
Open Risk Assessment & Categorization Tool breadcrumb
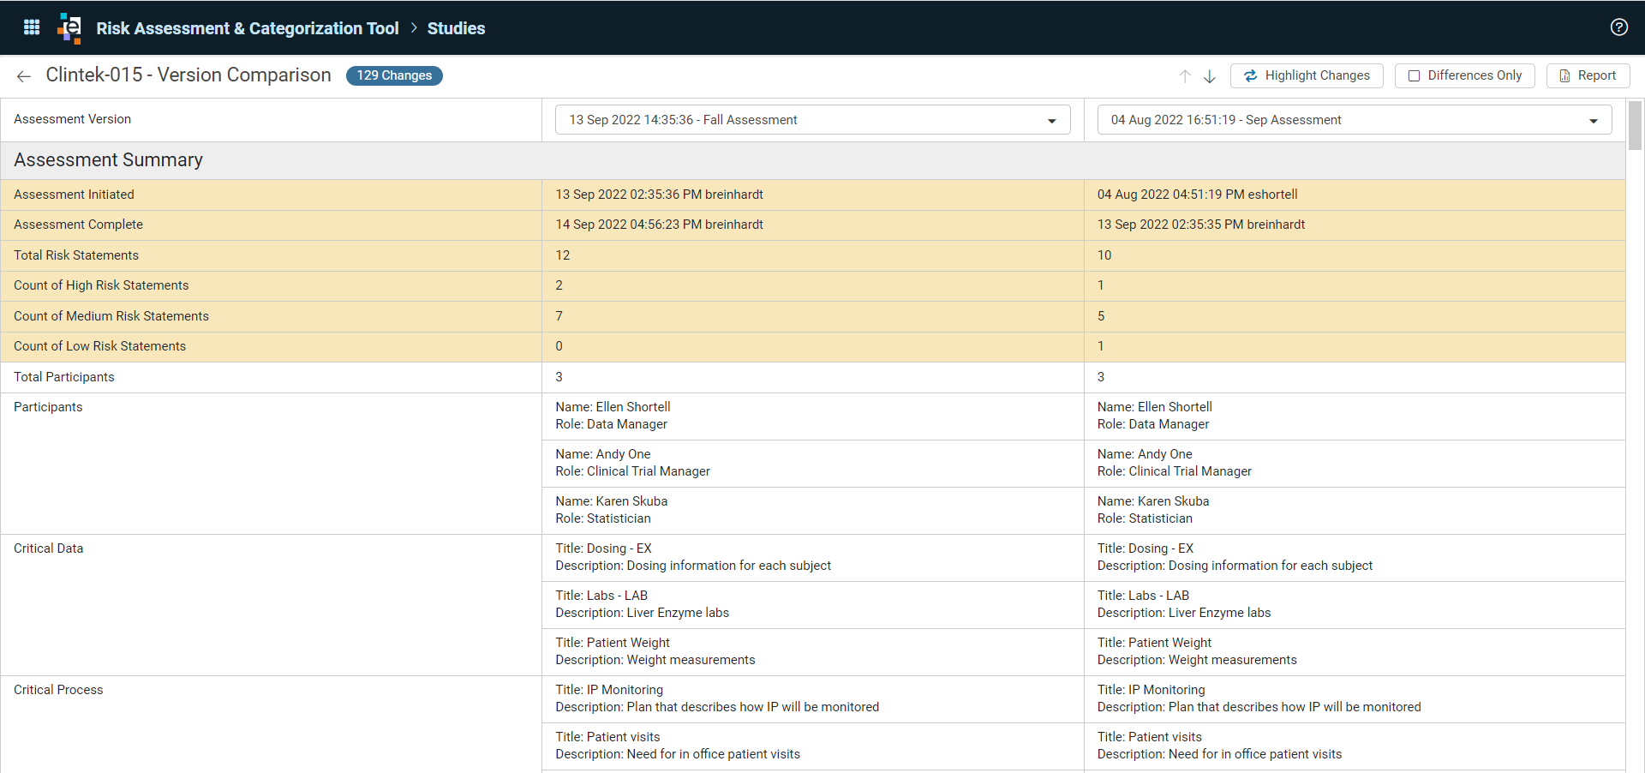coord(248,28)
